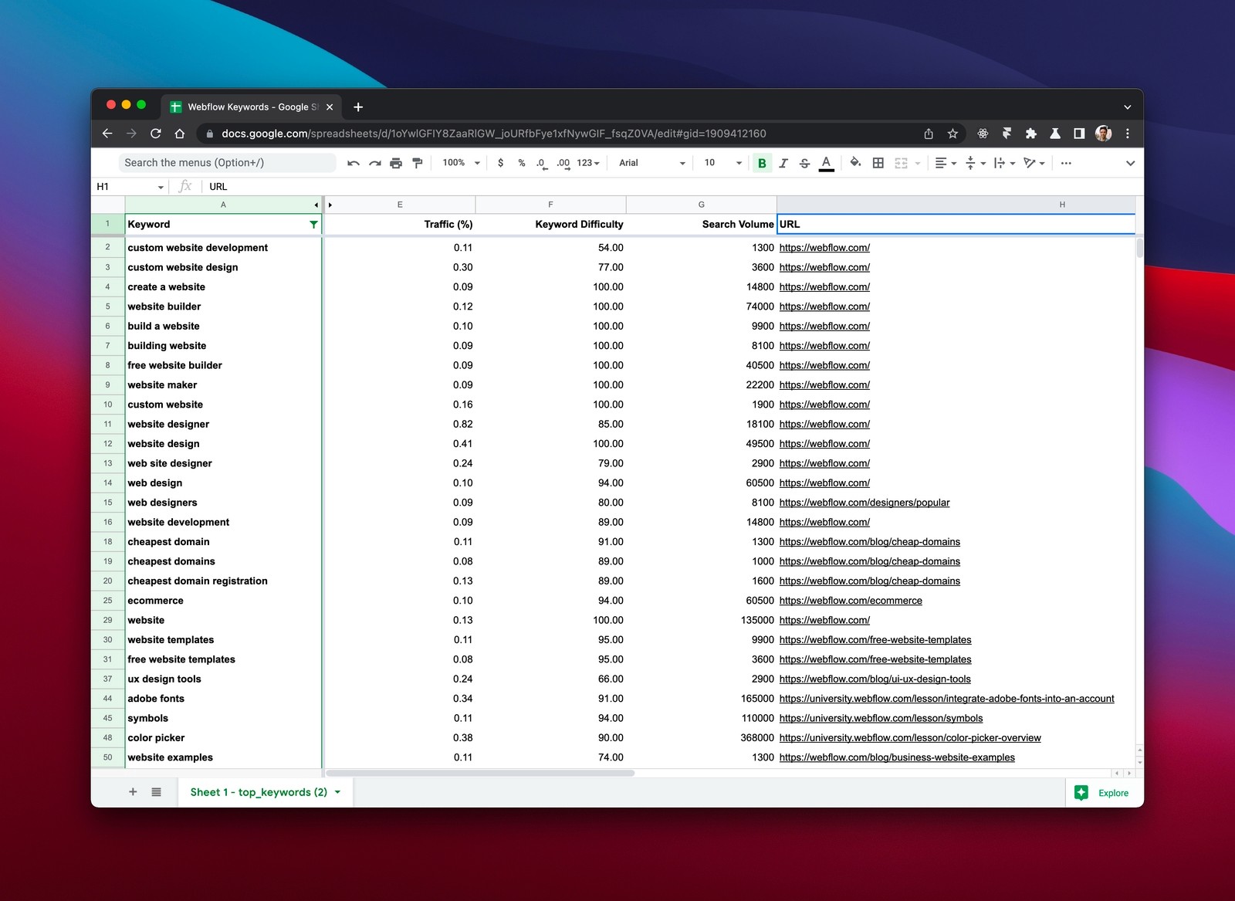Image resolution: width=1235 pixels, height=901 pixels.
Task: Open the all sheets list icon
Action: [156, 792]
